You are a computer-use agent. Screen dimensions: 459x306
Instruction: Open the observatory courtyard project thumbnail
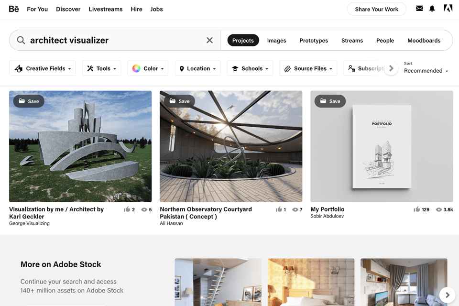coord(231,146)
